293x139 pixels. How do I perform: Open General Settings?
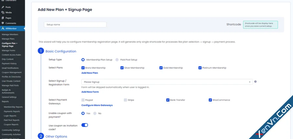pyautogui.click(x=9, y=97)
